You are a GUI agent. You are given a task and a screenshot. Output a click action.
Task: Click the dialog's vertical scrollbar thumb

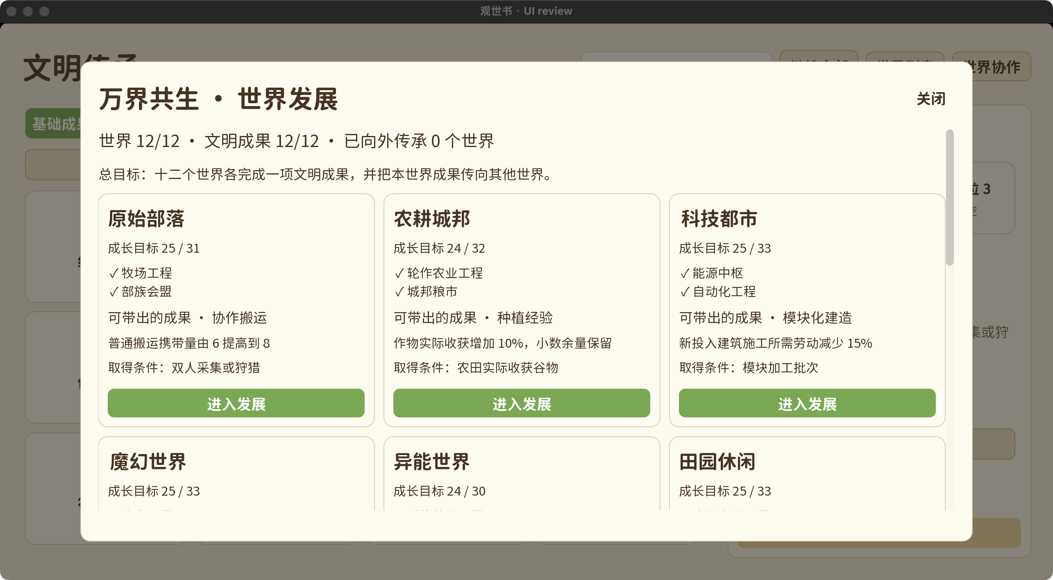click(x=949, y=197)
